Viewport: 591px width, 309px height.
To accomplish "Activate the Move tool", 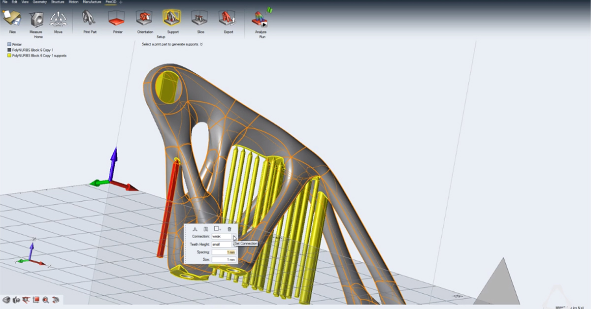I will (58, 19).
